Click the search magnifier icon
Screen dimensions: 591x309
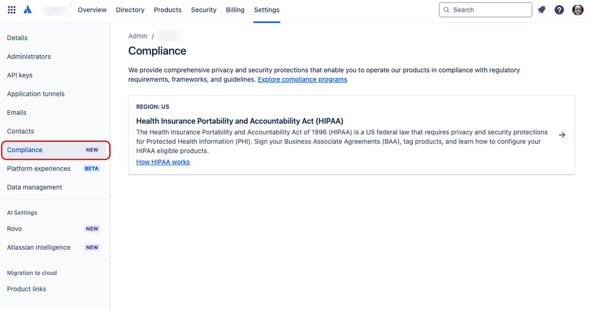[x=446, y=10]
